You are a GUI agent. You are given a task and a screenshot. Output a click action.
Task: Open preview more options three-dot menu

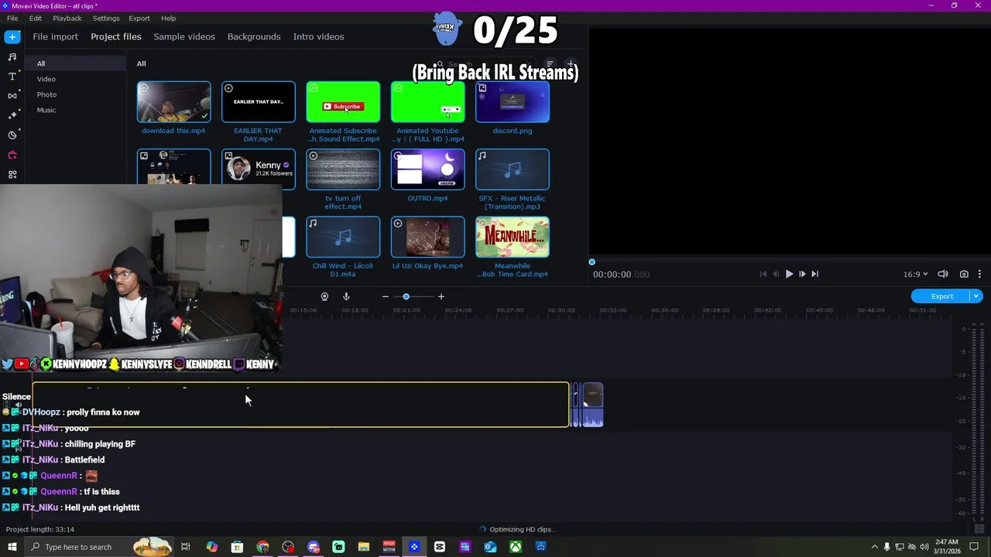coord(979,274)
